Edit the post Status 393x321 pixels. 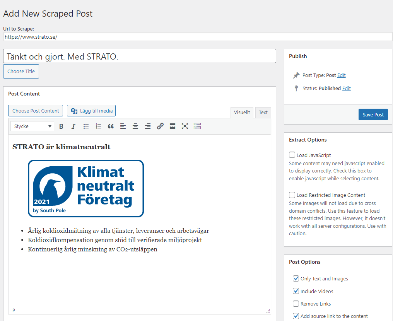pyautogui.click(x=346, y=89)
